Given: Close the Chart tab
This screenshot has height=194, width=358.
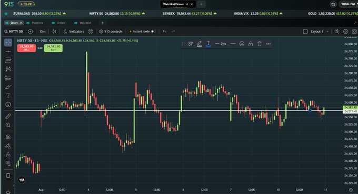Looking at the screenshot, I should coord(21,23).
